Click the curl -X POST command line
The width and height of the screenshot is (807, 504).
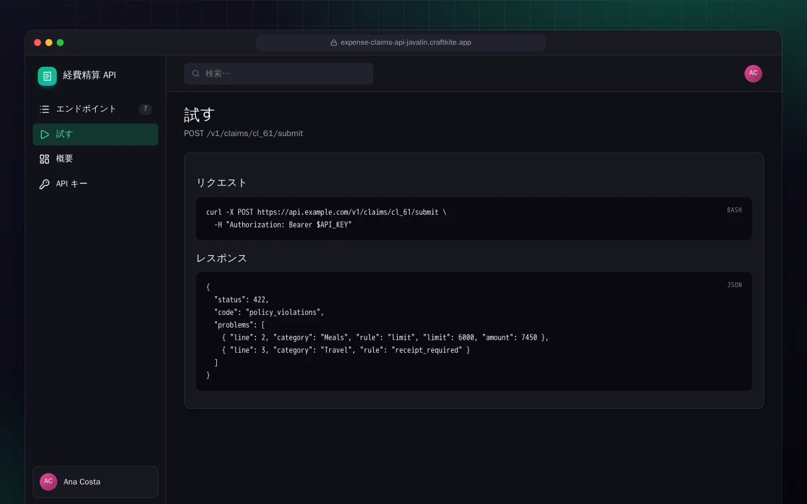pos(326,212)
